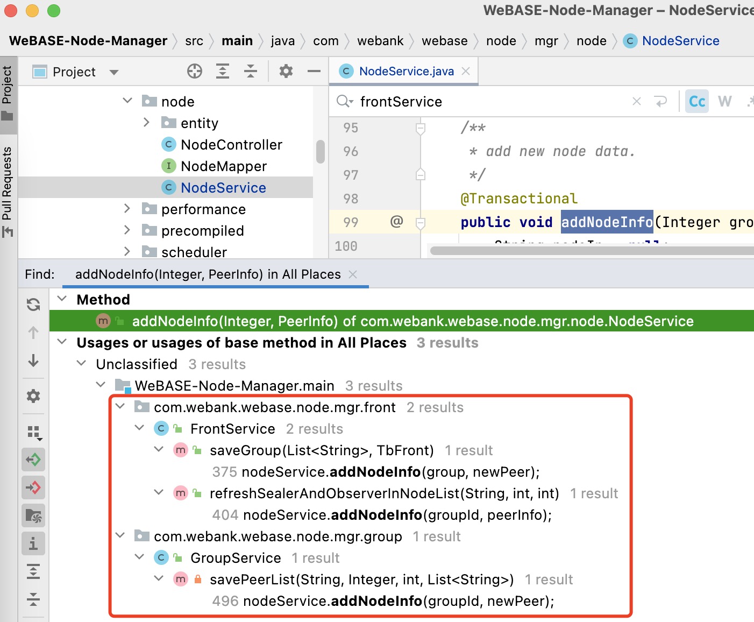This screenshot has width=754, height=622.
Task: Open NodeController class
Action: (x=231, y=145)
